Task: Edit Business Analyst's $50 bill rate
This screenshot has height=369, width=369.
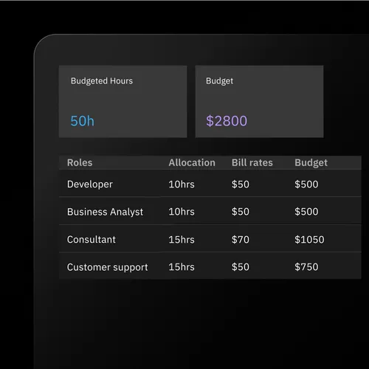Action: (241, 212)
